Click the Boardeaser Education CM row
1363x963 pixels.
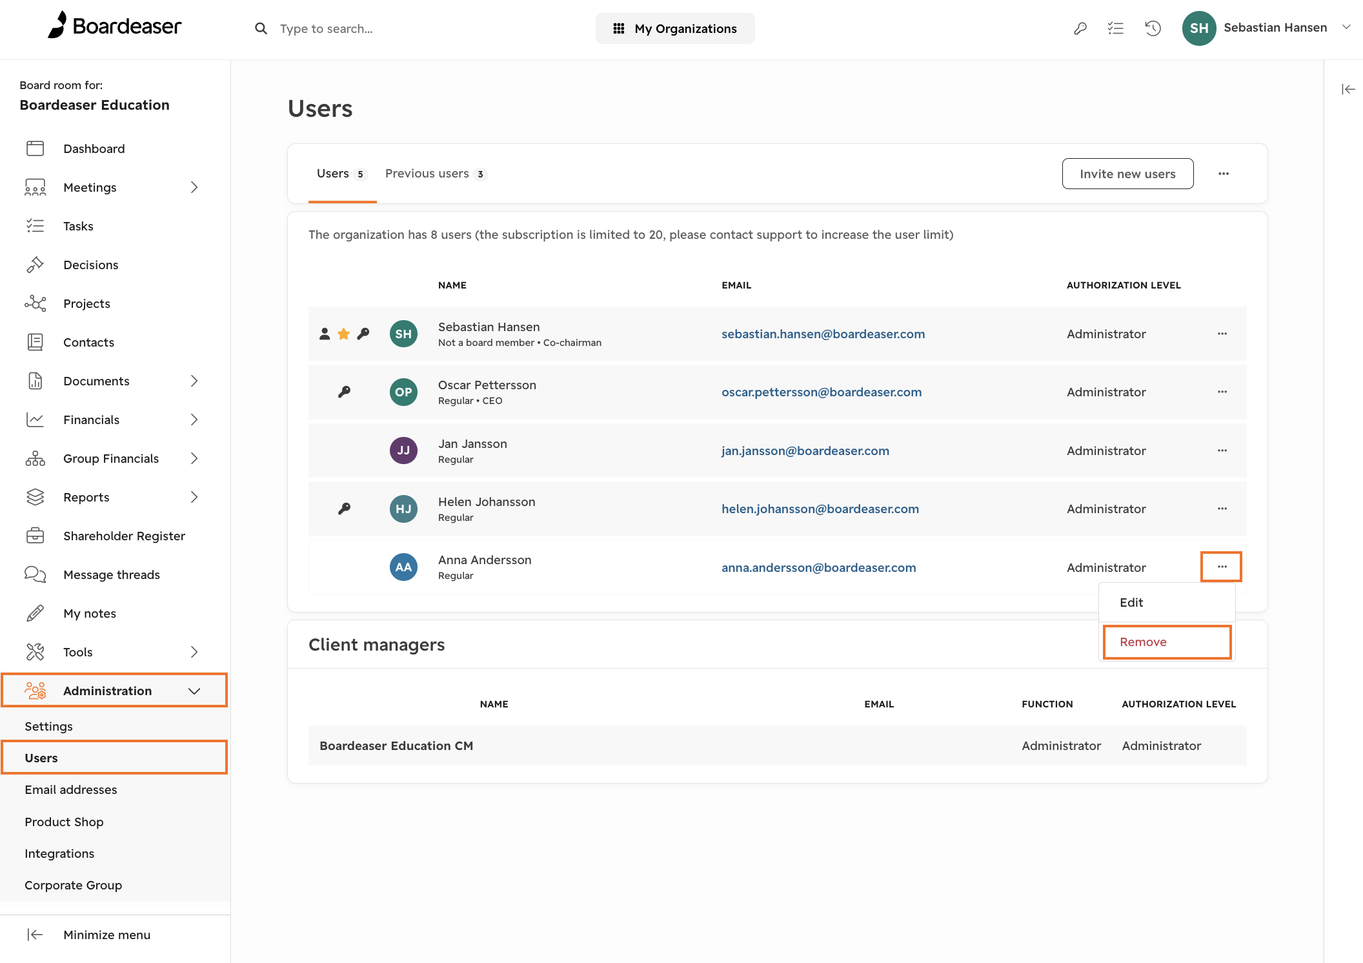tap(777, 745)
